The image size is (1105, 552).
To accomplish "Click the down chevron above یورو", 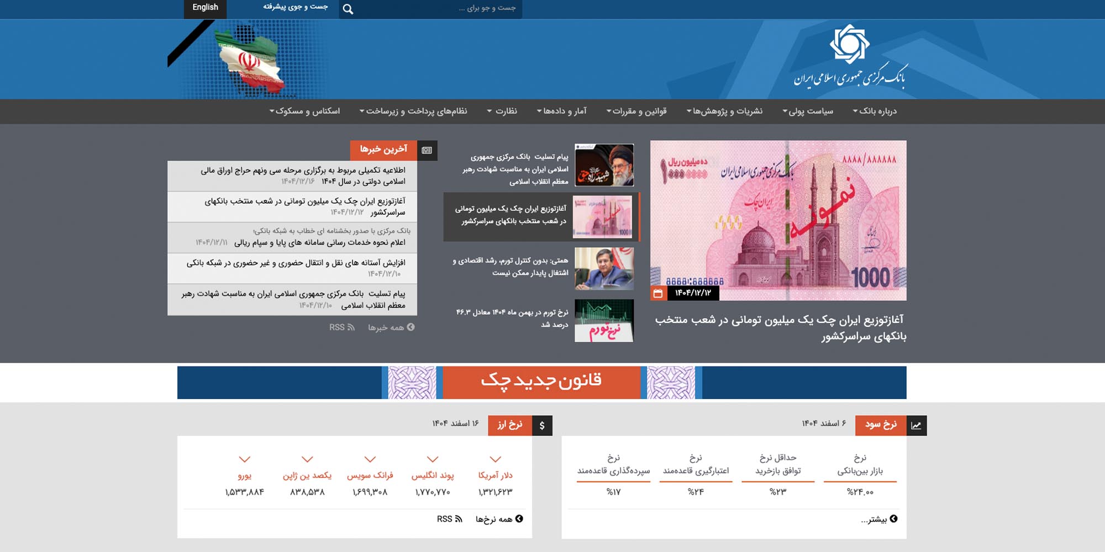I will (x=245, y=459).
